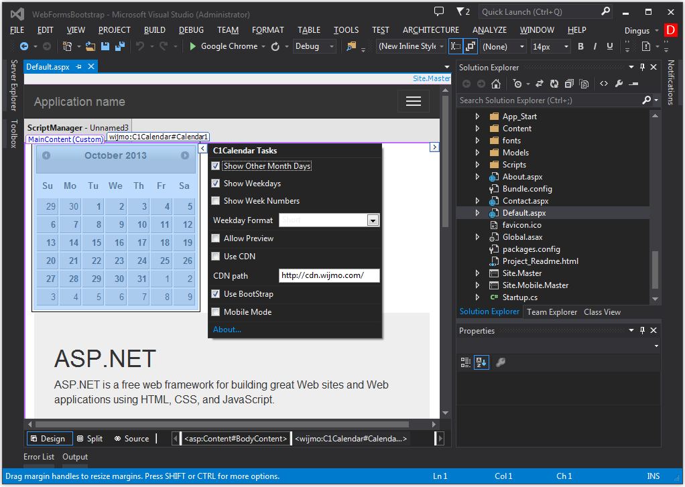This screenshot has width=685, height=487.
Task: Open the ARCHITECTURE menu
Action: 431,30
